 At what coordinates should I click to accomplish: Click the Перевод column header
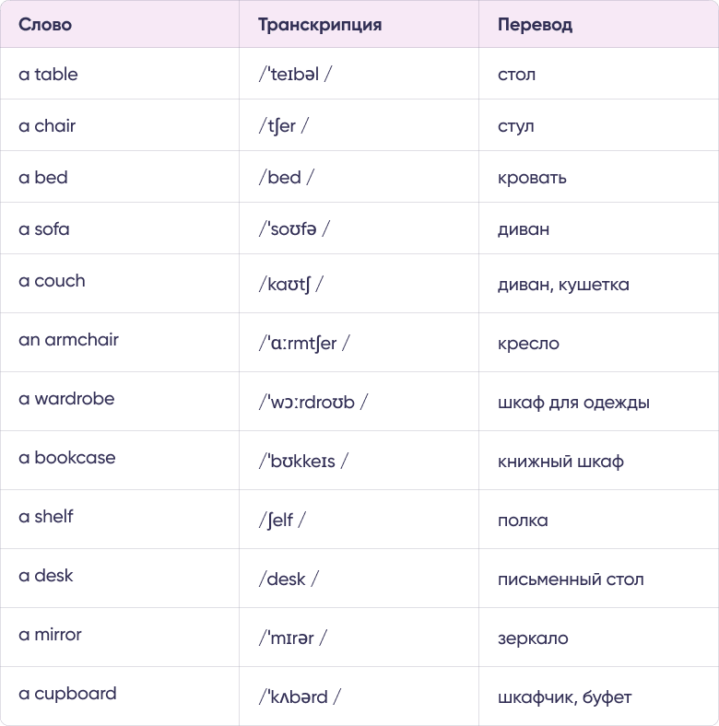click(535, 25)
